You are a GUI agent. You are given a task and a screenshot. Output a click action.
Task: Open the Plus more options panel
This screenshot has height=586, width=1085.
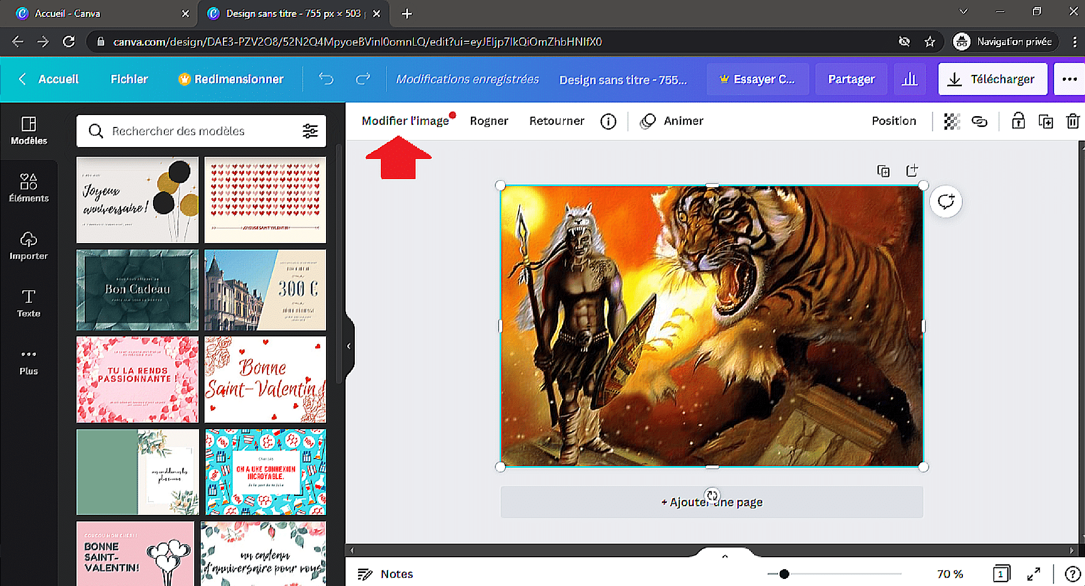29,362
